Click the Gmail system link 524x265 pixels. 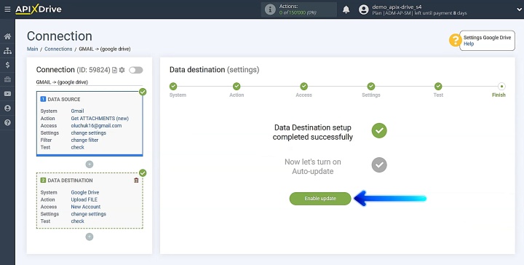tap(77, 111)
